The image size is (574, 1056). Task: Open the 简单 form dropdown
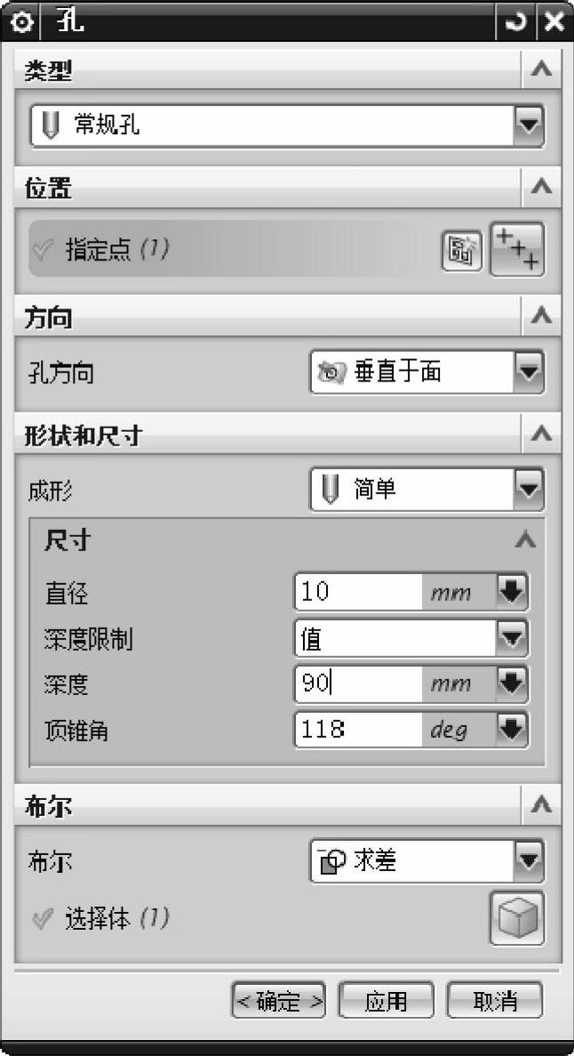427,489
